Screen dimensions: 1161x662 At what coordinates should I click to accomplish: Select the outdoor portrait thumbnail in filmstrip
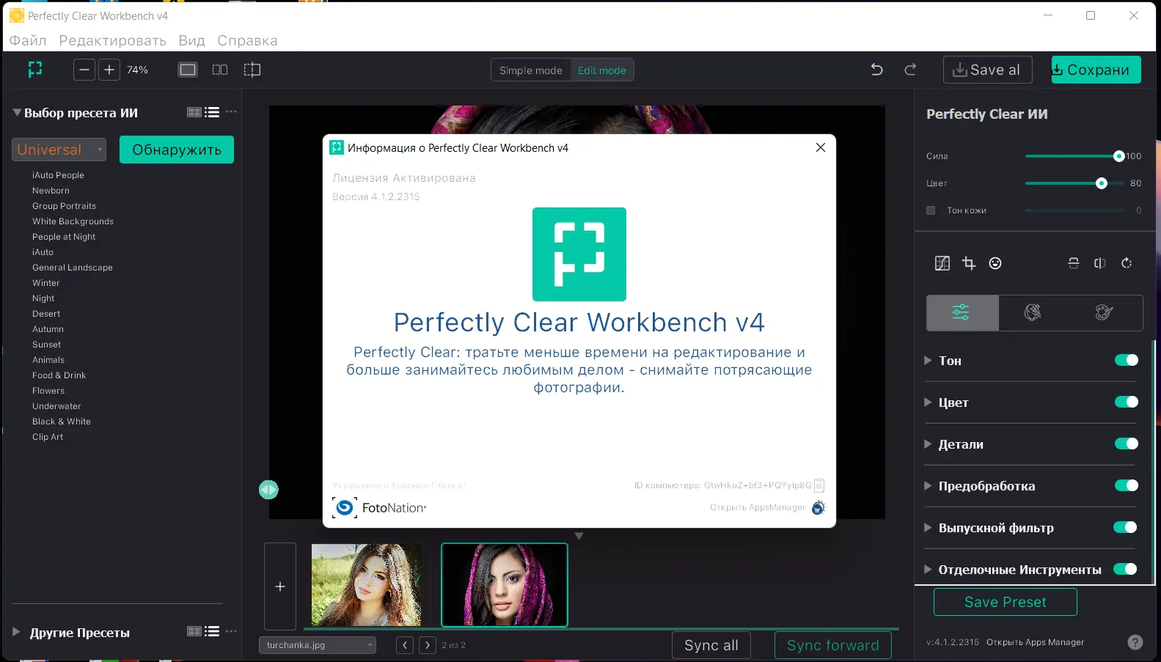(367, 585)
